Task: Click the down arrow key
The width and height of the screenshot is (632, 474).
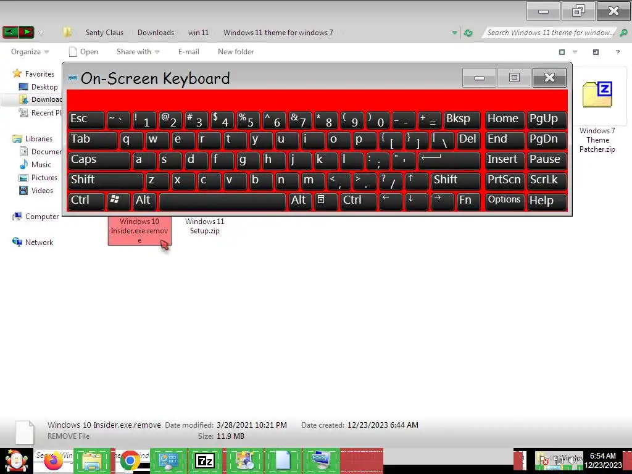Action: coord(417,201)
